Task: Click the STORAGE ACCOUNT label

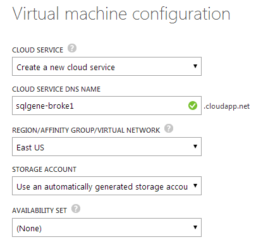Action: (x=44, y=169)
